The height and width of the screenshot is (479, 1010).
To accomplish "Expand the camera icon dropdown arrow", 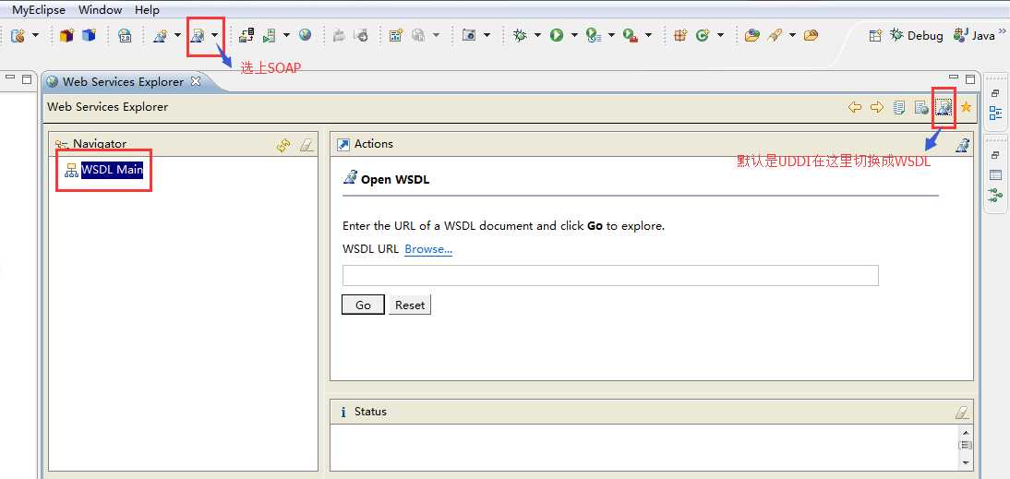I will pos(487,35).
